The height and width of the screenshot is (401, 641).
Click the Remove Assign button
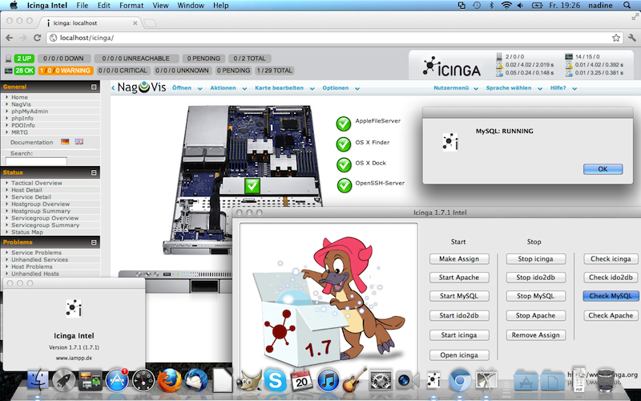[x=535, y=335]
